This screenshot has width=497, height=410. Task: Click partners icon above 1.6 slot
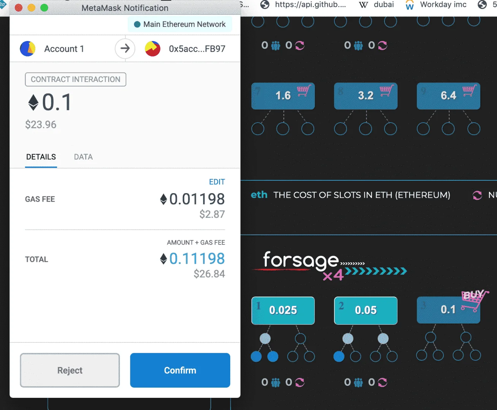(x=276, y=46)
